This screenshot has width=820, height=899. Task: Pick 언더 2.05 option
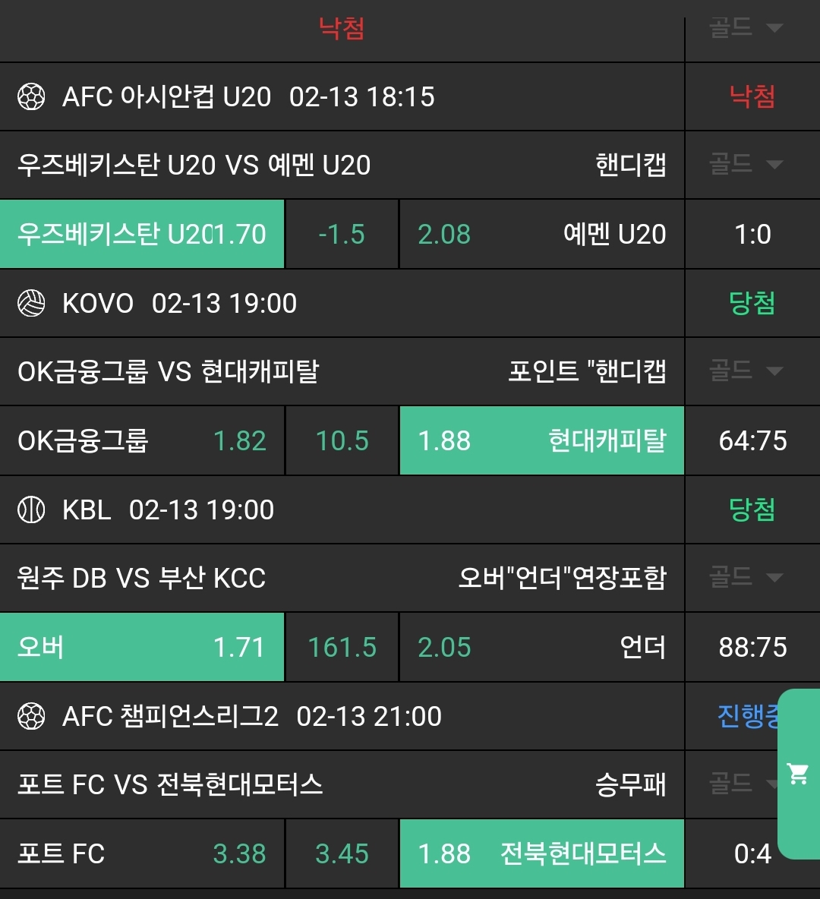click(541, 647)
